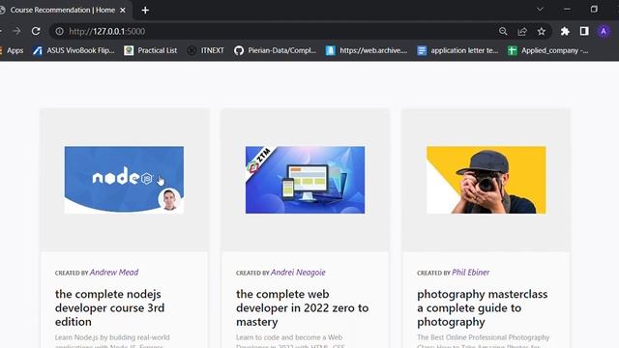
Task: Open author link Andrew Mead
Action: pyautogui.click(x=114, y=273)
